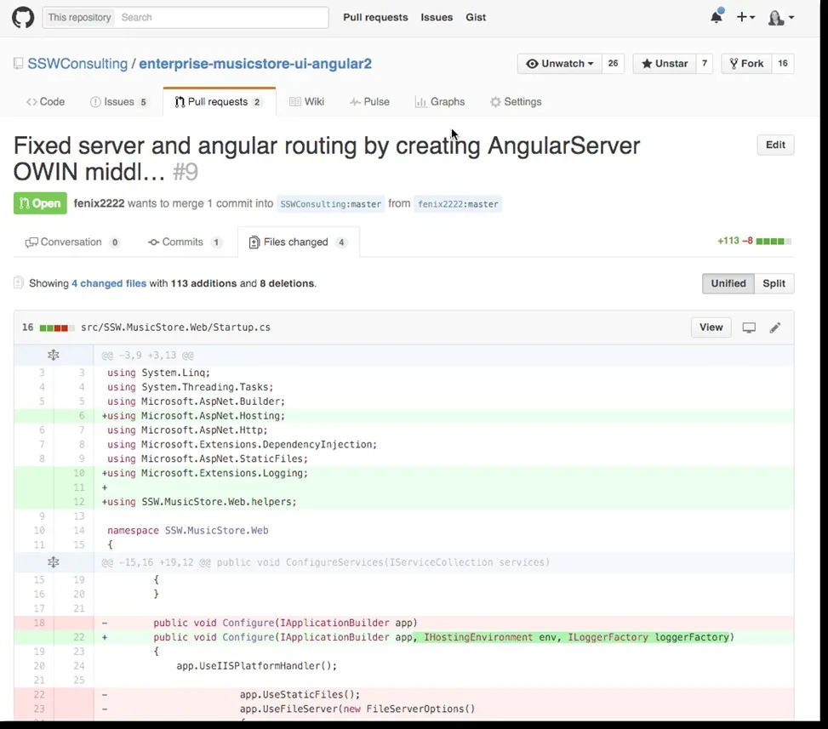This screenshot has height=729, width=828.
Task: Open Startup.cs in desktop client icon
Action: [749, 327]
